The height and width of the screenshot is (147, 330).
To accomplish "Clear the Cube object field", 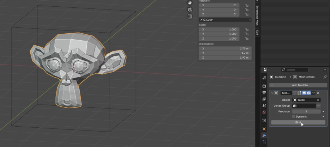I will pos(318,100).
